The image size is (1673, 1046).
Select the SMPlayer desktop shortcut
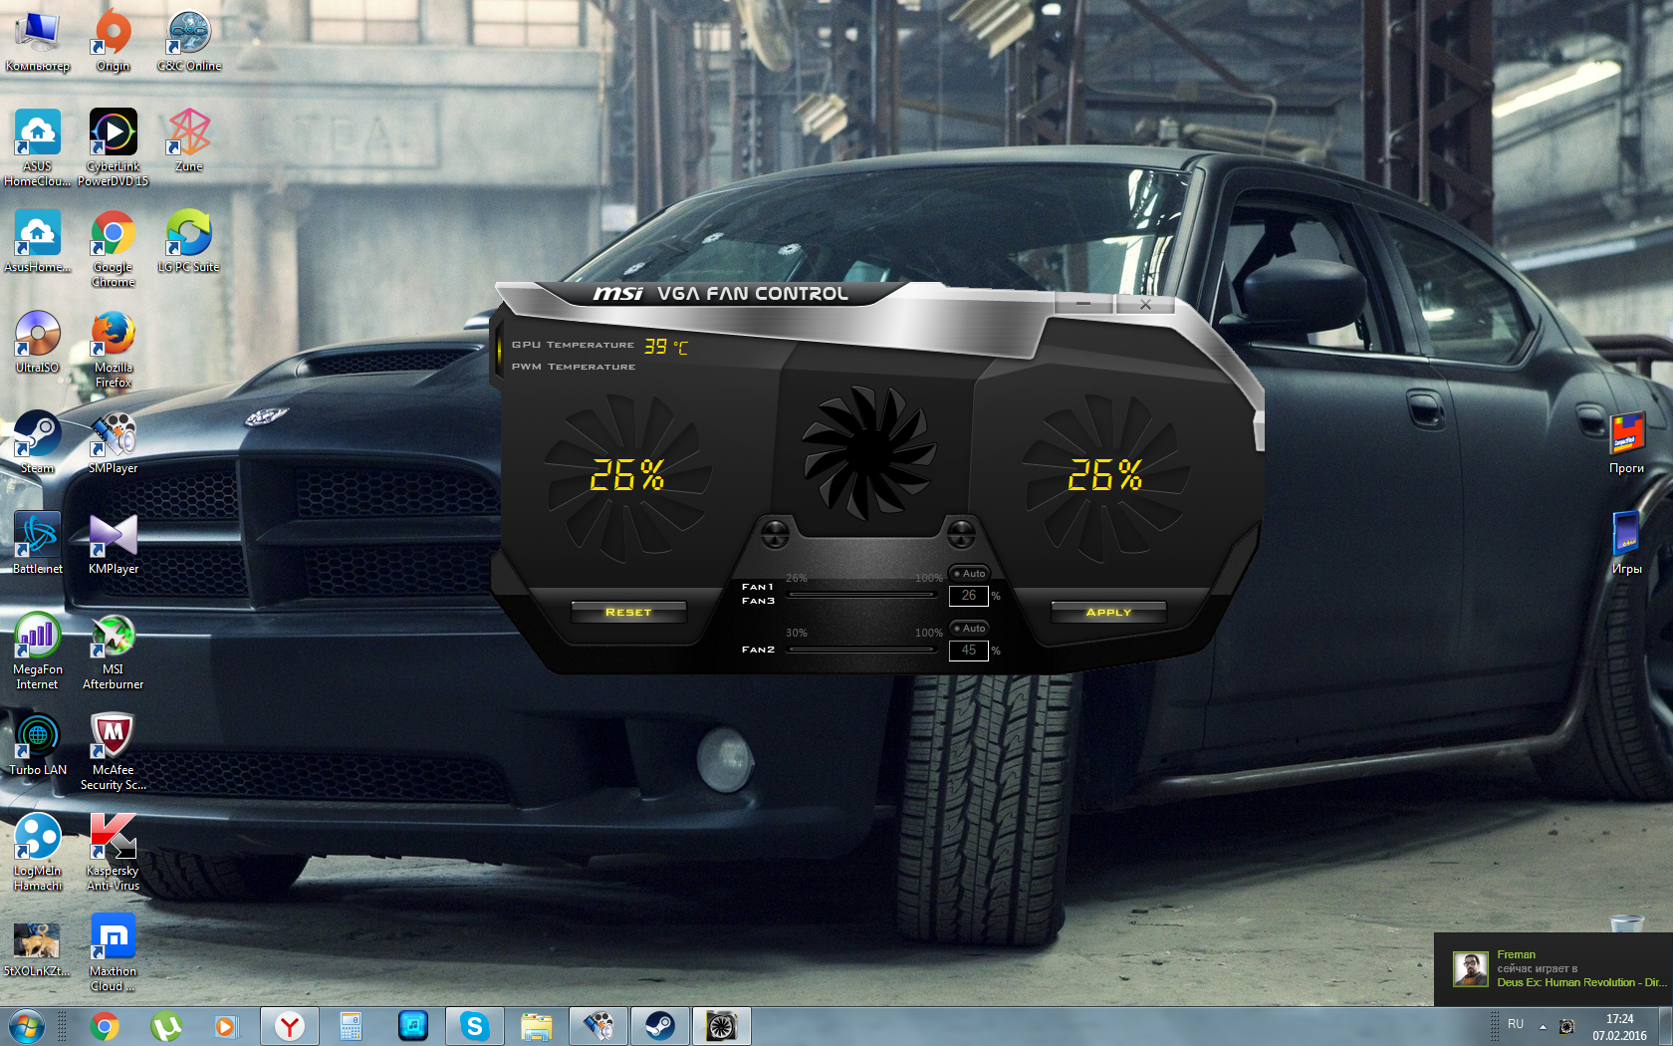point(114,442)
